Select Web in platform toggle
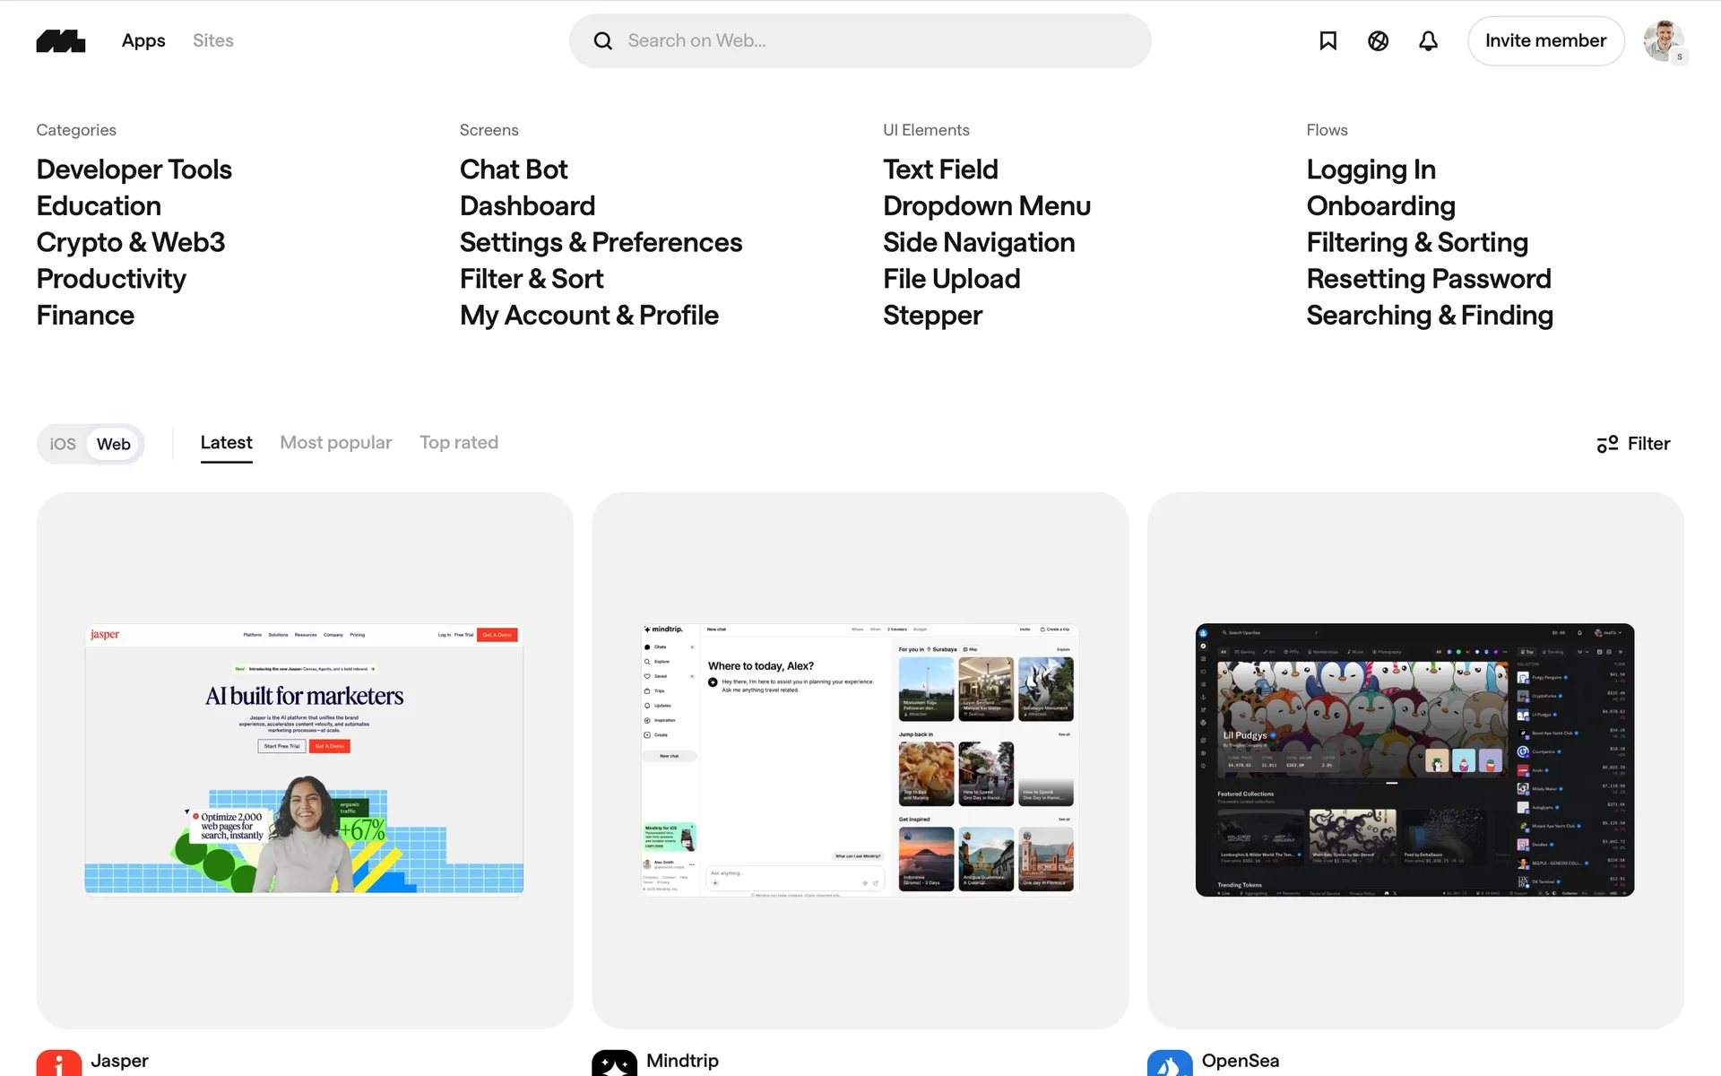This screenshot has width=1721, height=1076. pos(114,444)
